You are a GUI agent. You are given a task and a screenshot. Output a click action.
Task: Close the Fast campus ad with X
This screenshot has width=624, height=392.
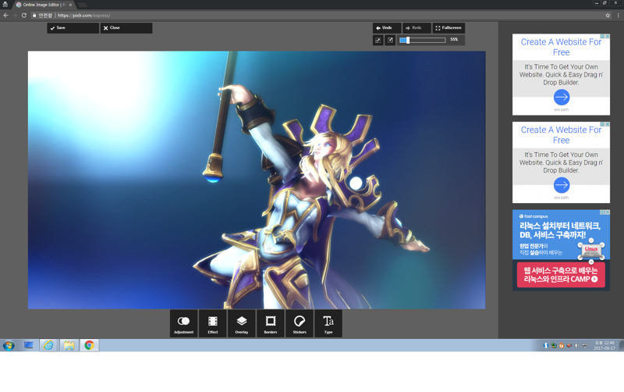[x=608, y=212]
